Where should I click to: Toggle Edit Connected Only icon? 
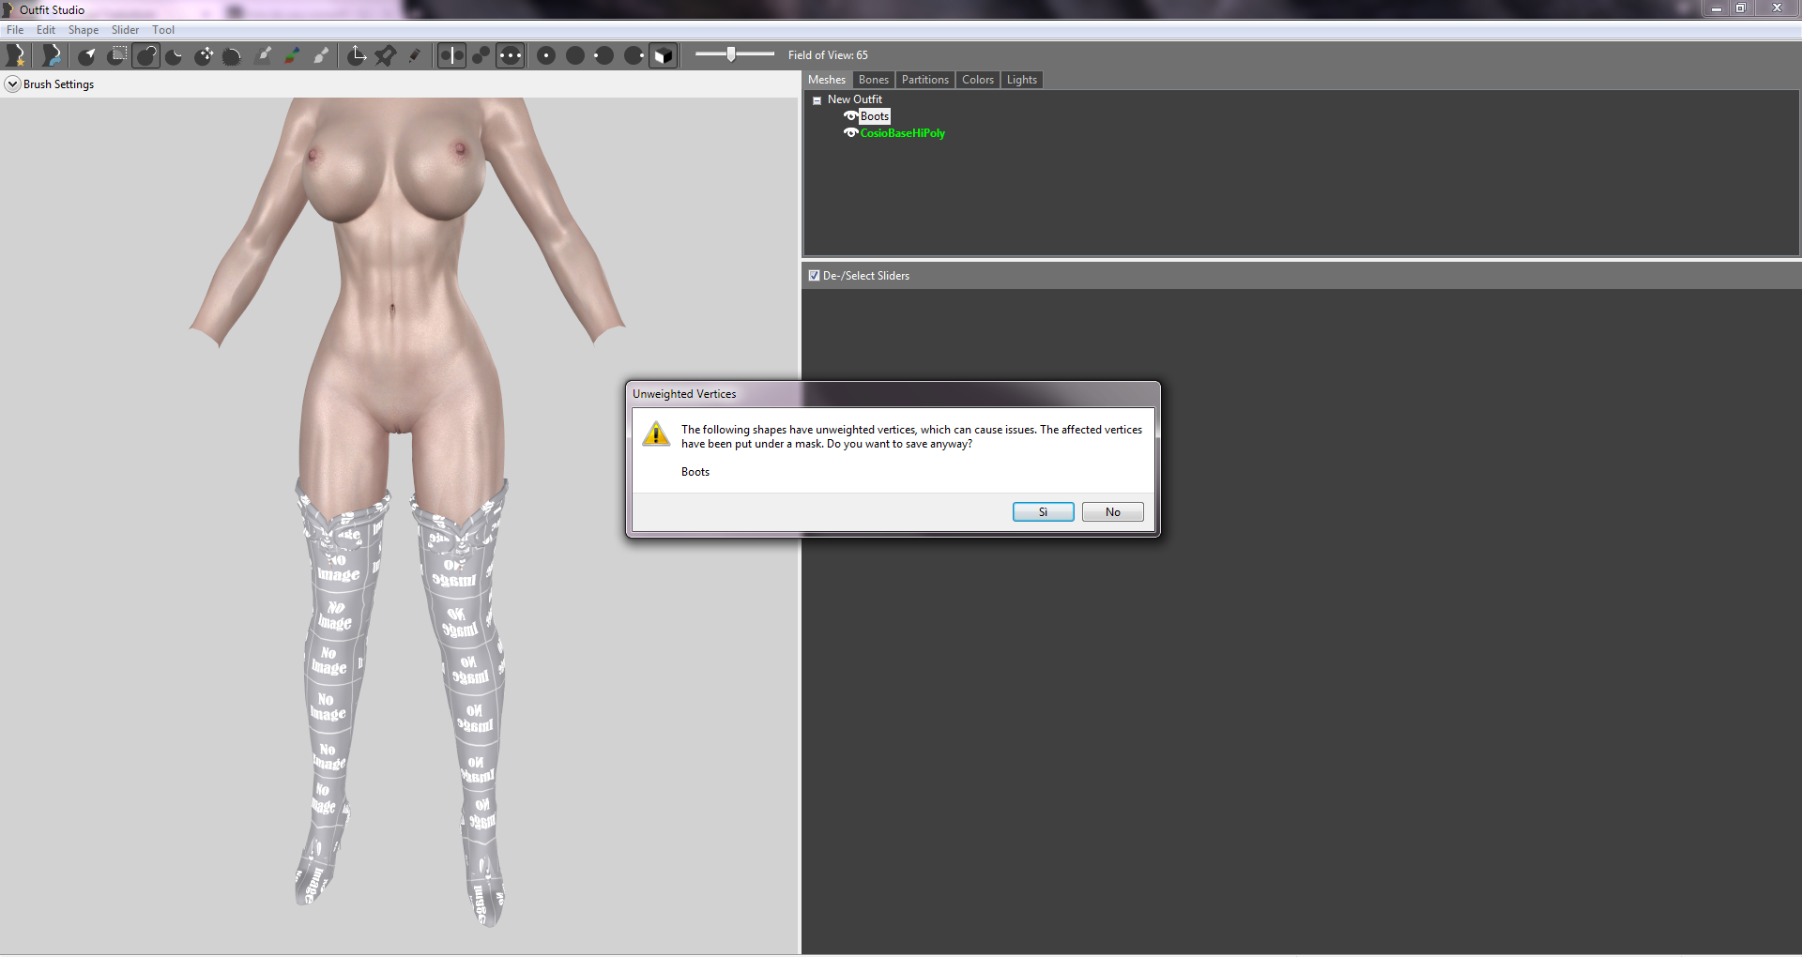coord(481,55)
